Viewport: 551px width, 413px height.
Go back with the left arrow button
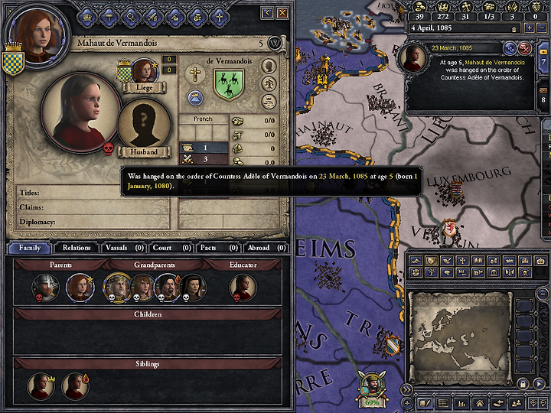(267, 13)
